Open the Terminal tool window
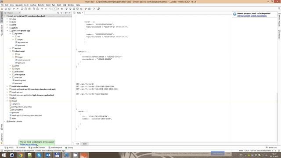The height and width of the screenshot is (158, 281). tap(21, 147)
